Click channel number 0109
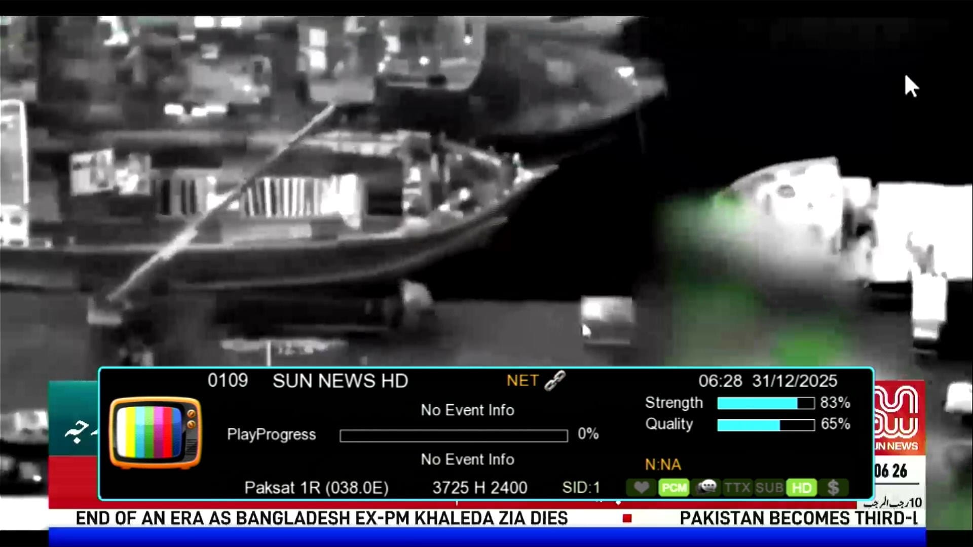Screen dimensions: 973x547 point(228,381)
